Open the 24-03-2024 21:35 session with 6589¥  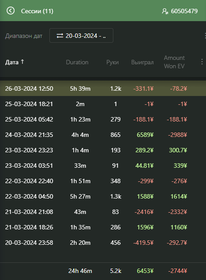coord(103,135)
